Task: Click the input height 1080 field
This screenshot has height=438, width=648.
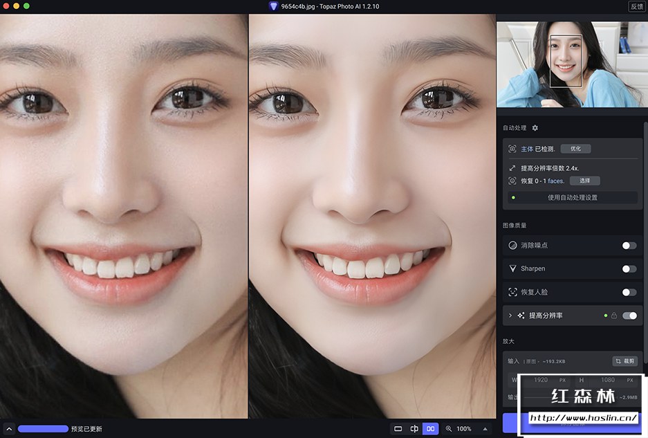Action: [x=607, y=380]
